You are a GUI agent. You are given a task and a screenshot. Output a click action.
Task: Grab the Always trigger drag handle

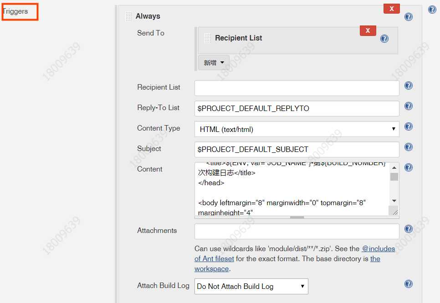coord(128,16)
